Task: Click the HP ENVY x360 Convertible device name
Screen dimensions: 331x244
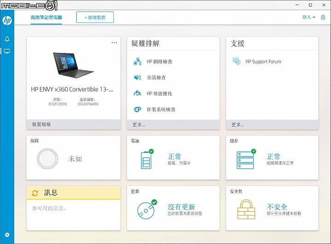Action: pyautogui.click(x=72, y=89)
